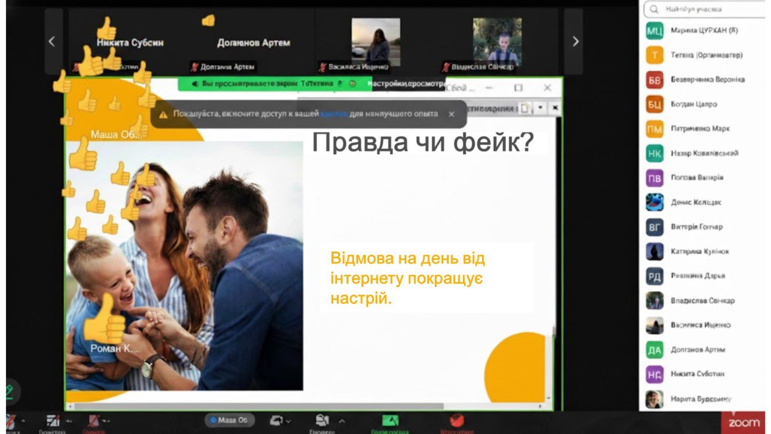This screenshot has width=771, height=434.
Task: Click the green pencil annotation icon at left edge
Action: [9, 391]
